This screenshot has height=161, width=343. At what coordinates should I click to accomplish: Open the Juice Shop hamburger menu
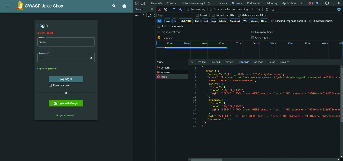click(x=8, y=6)
